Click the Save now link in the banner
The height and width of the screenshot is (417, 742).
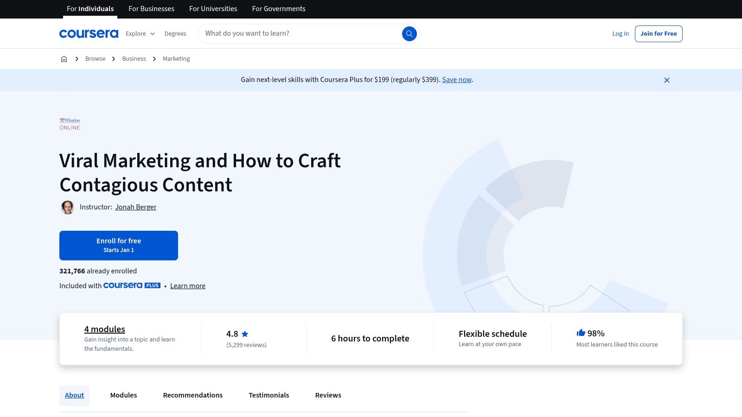tap(456, 79)
